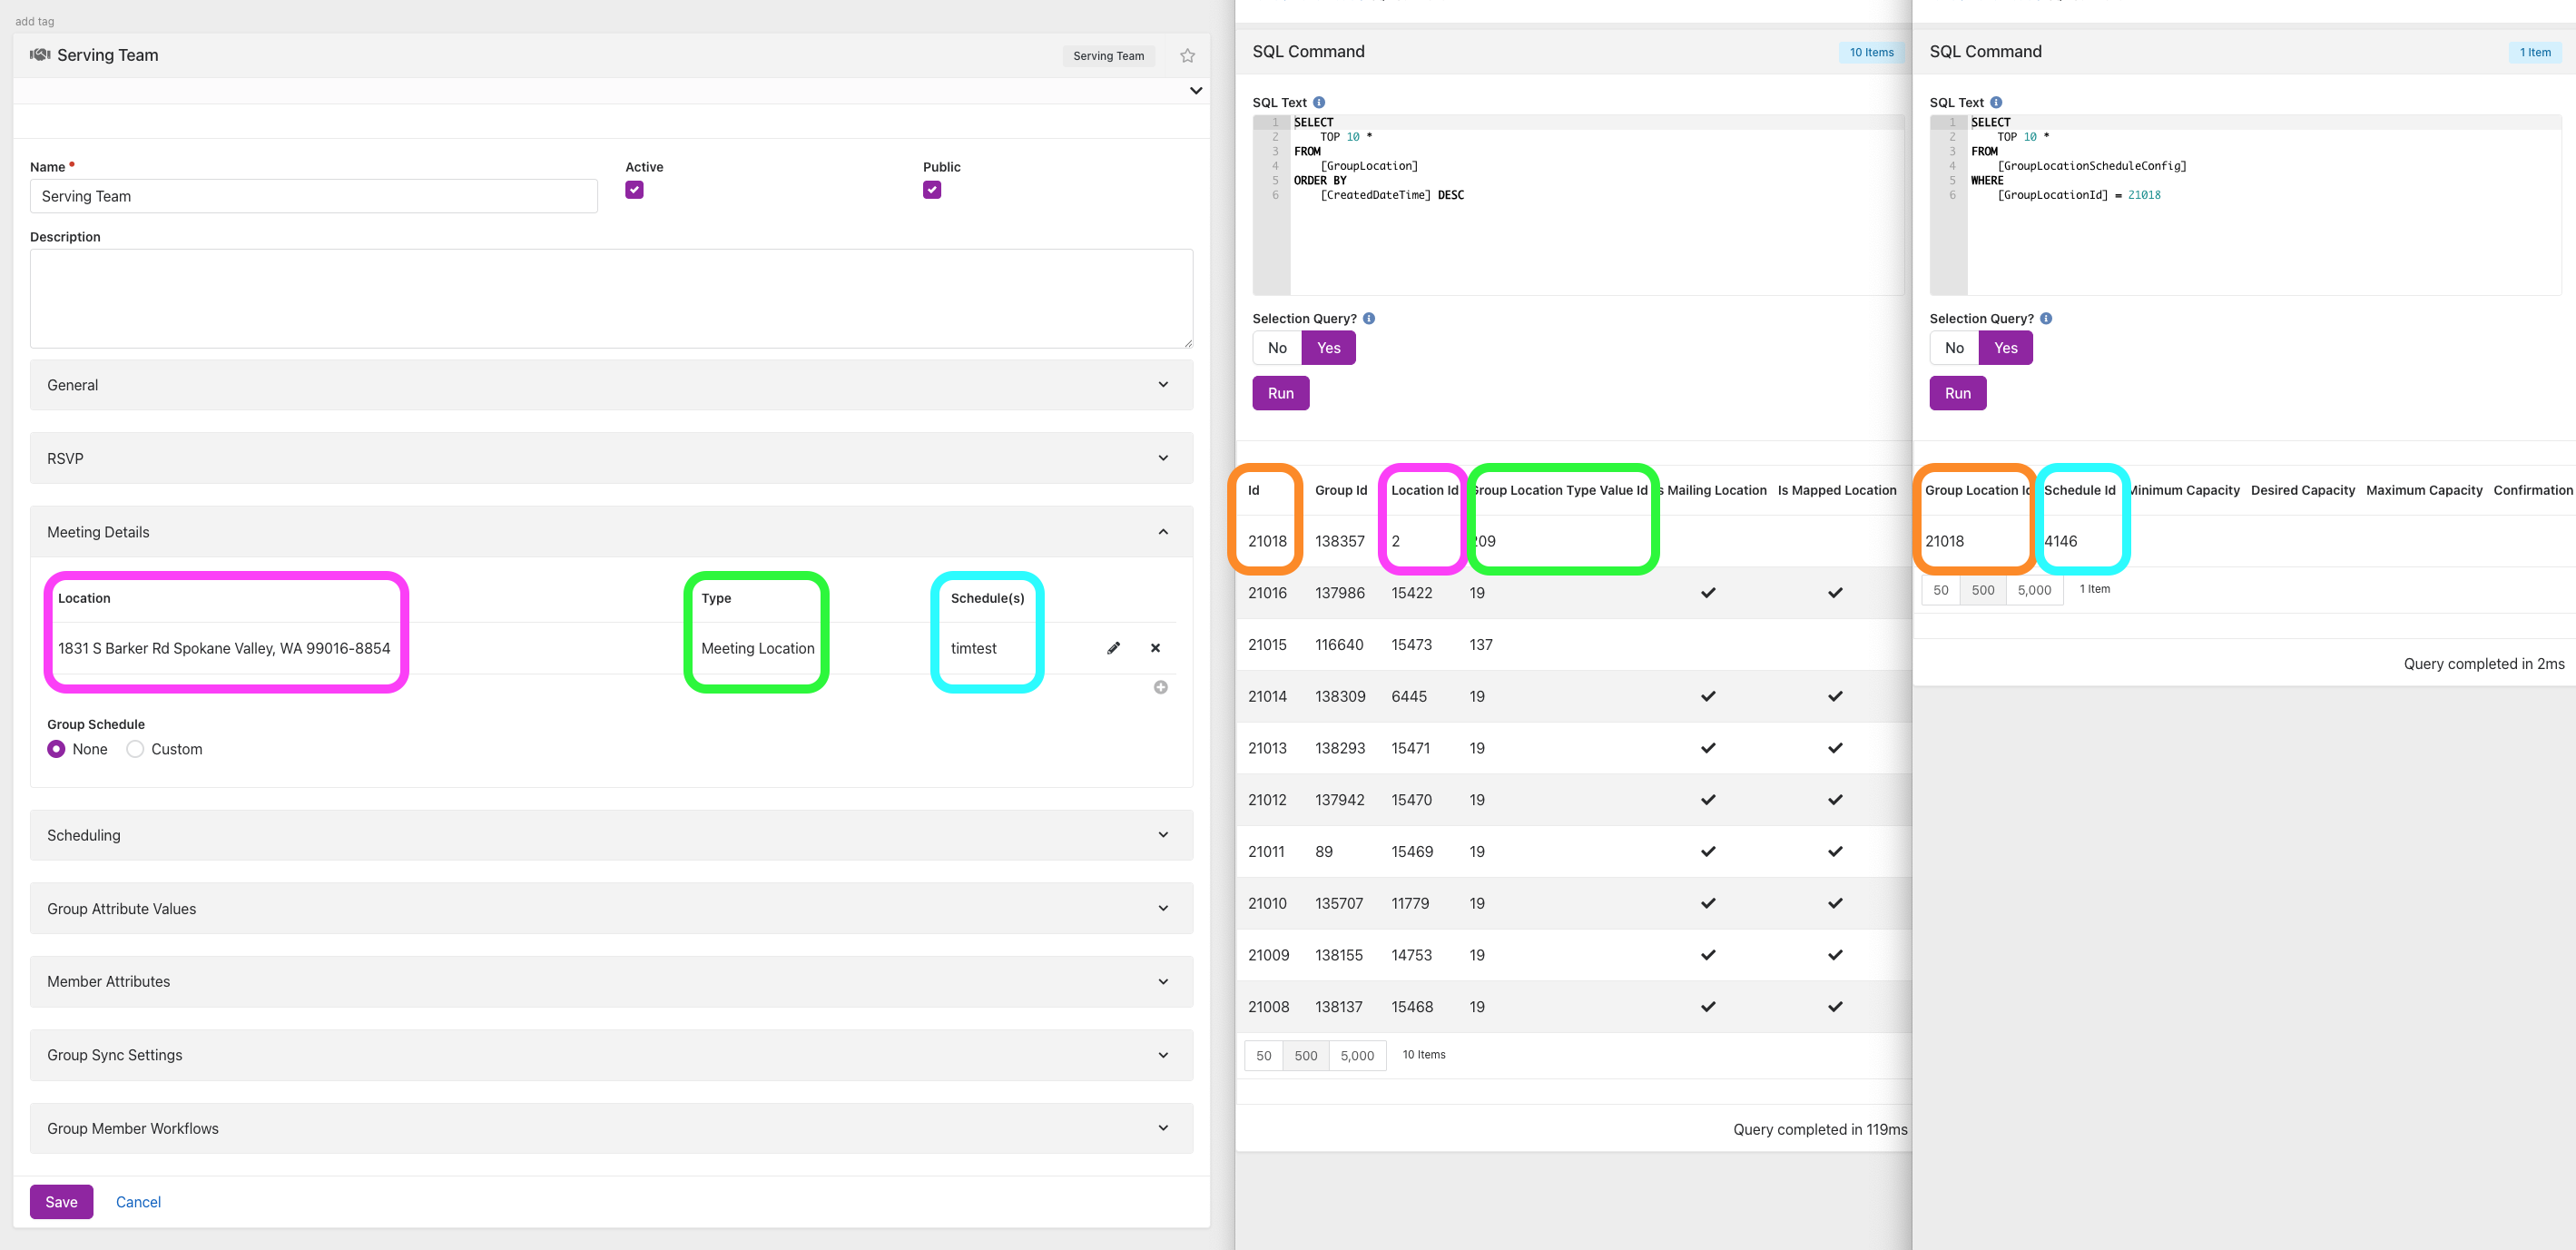Toggle the Public checkbox

pyautogui.click(x=931, y=190)
